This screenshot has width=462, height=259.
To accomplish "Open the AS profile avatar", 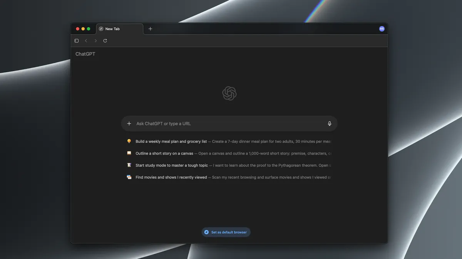I will tap(382, 29).
